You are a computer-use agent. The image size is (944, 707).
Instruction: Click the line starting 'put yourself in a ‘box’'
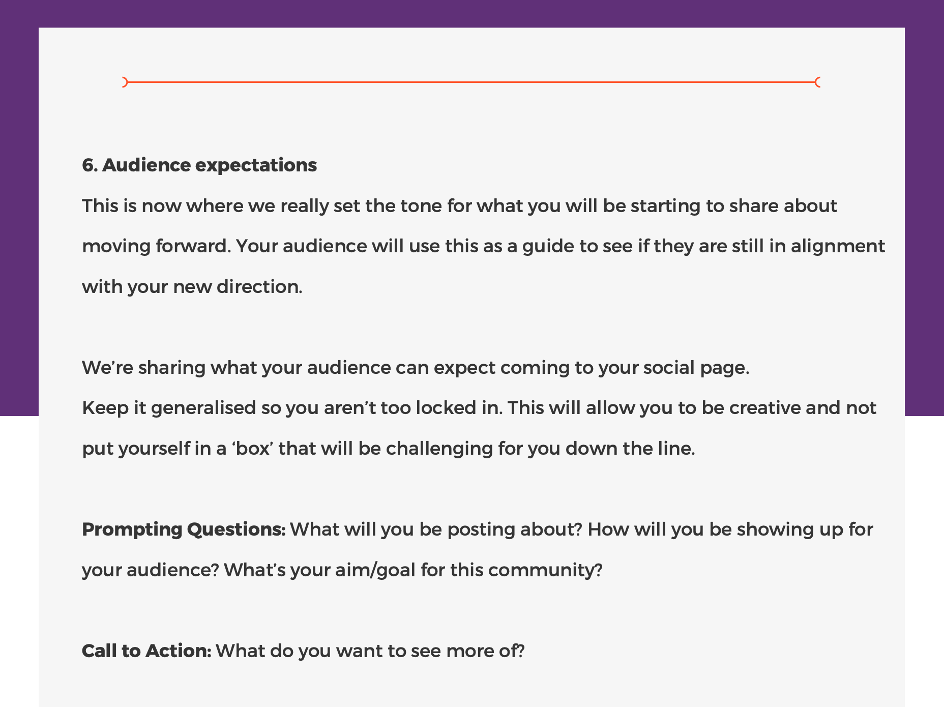389,449
